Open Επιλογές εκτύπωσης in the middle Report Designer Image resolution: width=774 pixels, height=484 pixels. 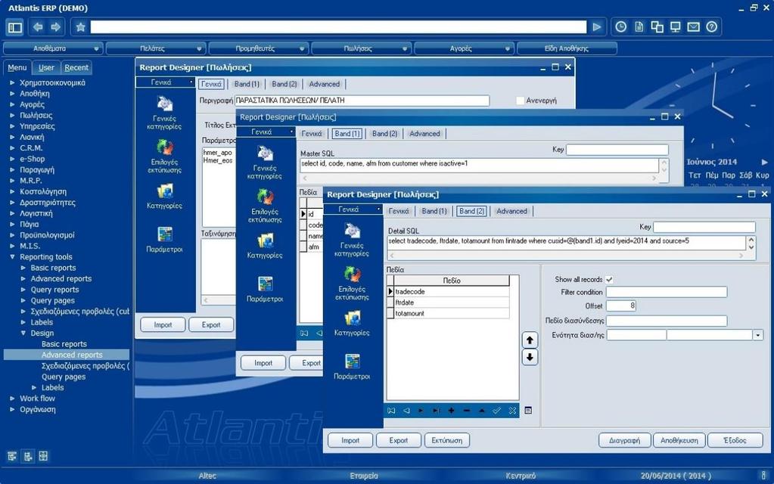click(x=265, y=206)
